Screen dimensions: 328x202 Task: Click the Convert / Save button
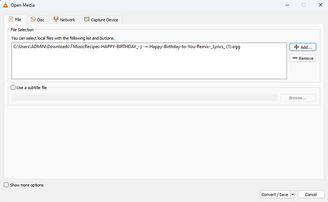275,194
